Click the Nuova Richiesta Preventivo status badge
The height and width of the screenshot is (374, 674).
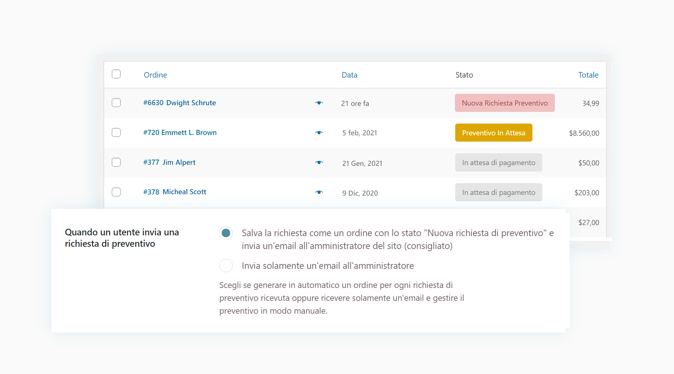[x=504, y=103]
